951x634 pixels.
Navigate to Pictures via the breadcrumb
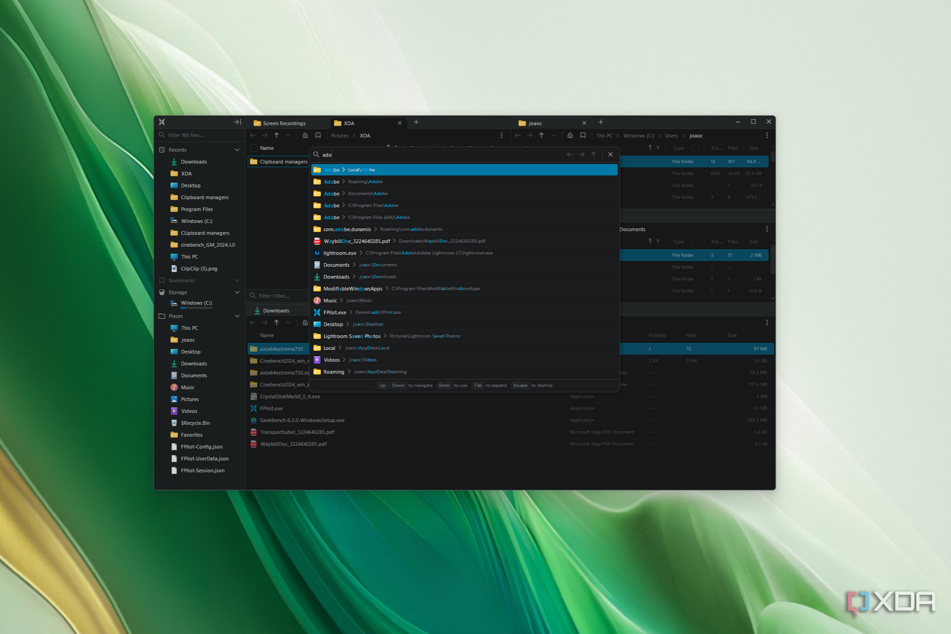[339, 136]
